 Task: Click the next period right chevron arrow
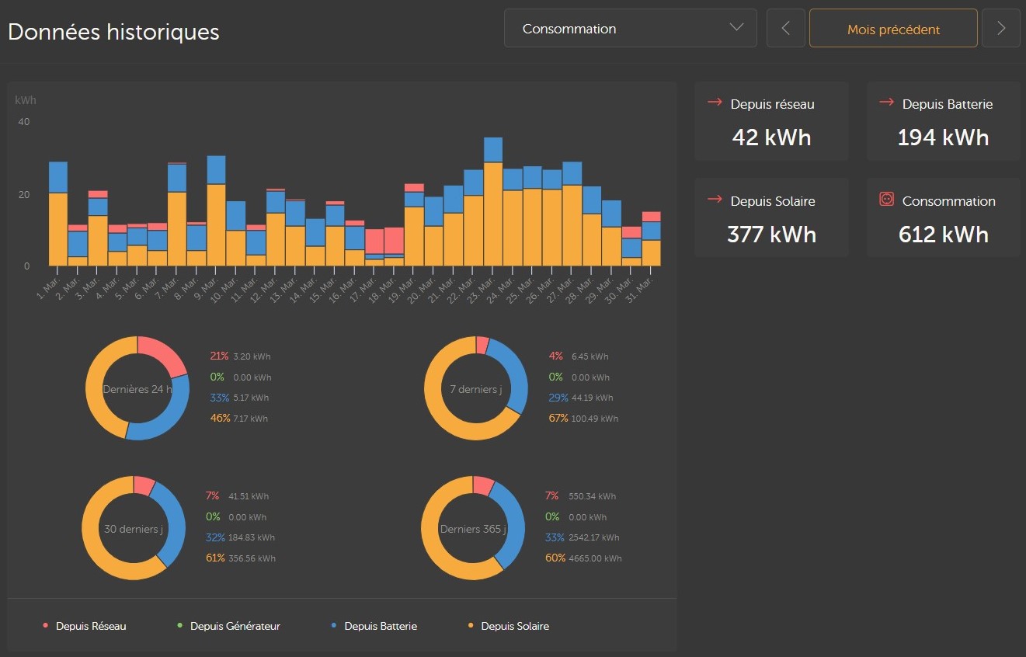click(x=1000, y=29)
